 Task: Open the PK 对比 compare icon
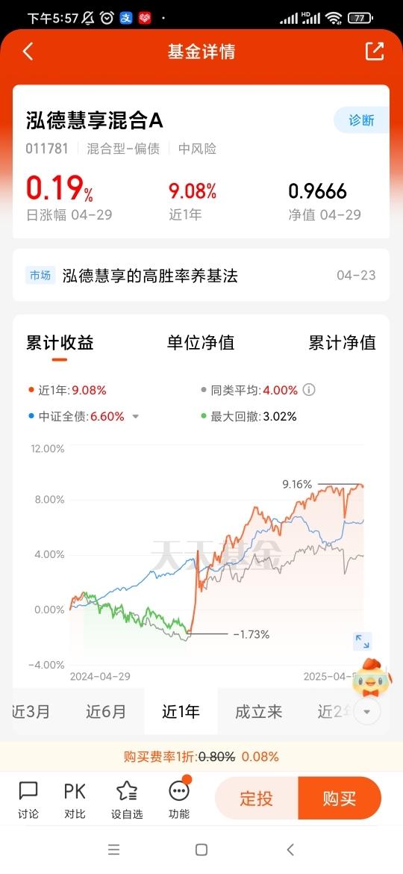pyautogui.click(x=75, y=799)
